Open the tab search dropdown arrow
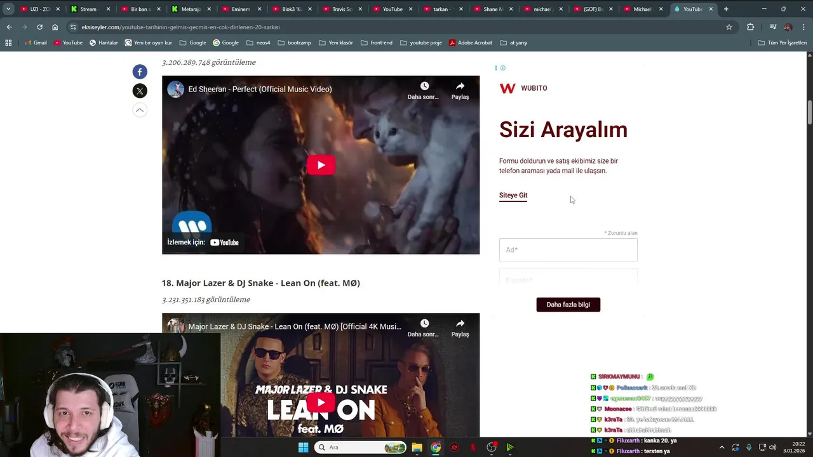Screen dimensions: 813x457 [x=8, y=9]
